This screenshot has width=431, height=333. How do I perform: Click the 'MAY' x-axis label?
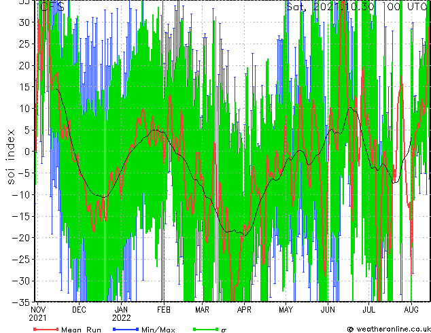pyautogui.click(x=286, y=310)
